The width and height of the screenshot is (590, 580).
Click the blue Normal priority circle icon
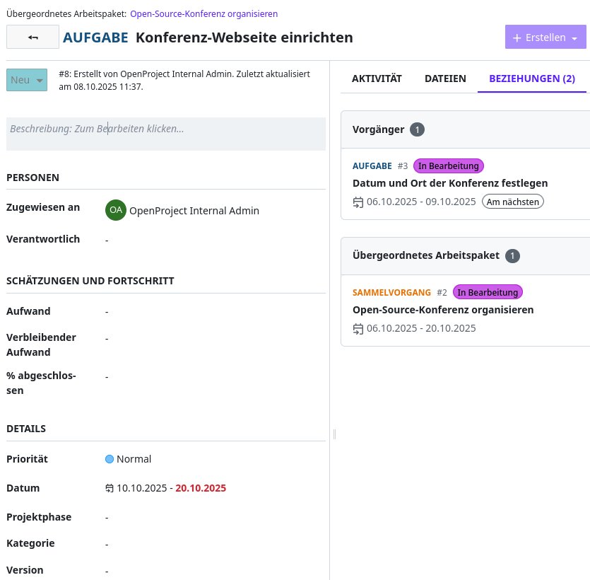coord(110,459)
